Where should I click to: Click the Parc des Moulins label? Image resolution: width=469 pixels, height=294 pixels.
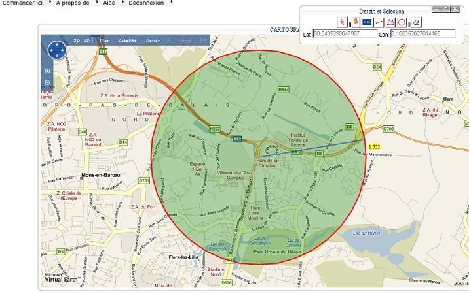click(255, 213)
